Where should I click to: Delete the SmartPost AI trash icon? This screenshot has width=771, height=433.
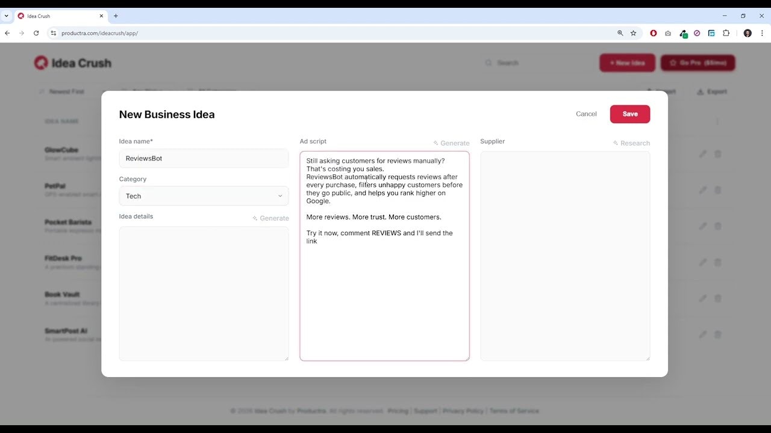pos(718,334)
